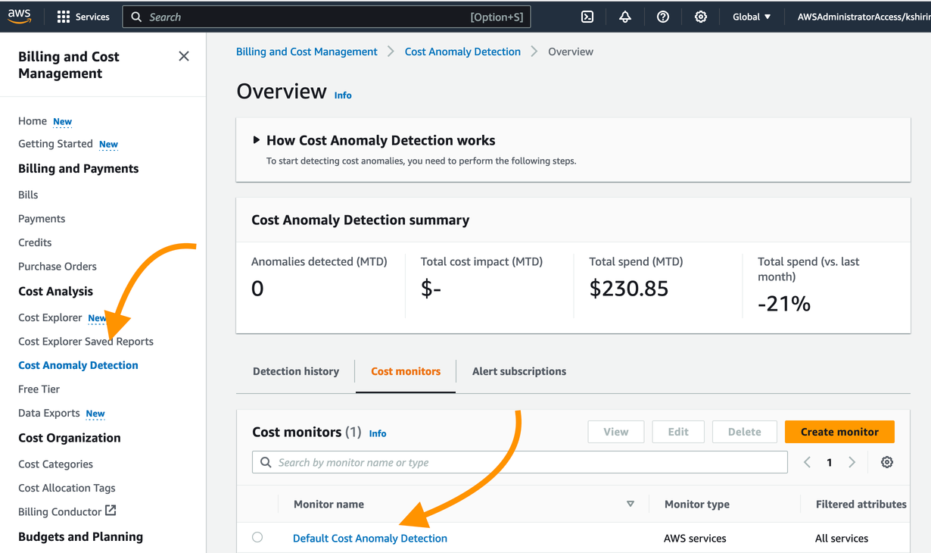Close the Billing and Cost Management sidebar
The image size is (931, 553).
click(x=184, y=56)
